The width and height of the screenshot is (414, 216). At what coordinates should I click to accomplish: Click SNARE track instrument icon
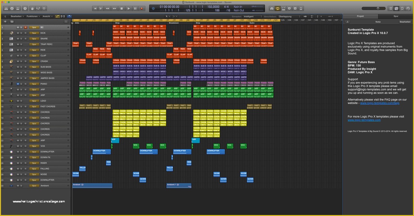pyautogui.click(x=11, y=39)
